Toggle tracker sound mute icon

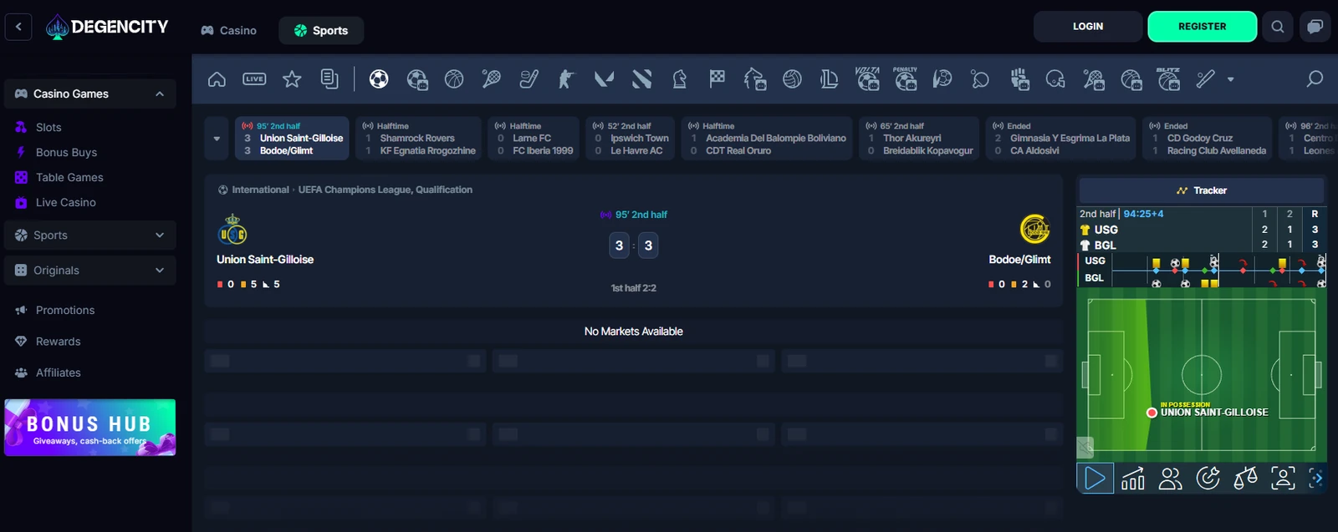pos(1085,447)
